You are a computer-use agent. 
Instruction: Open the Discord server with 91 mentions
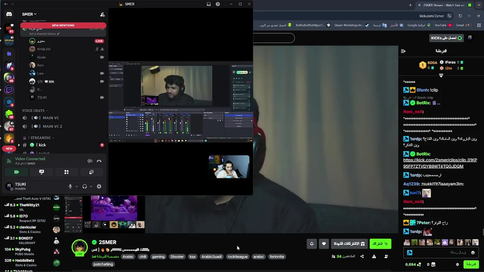tap(9, 29)
